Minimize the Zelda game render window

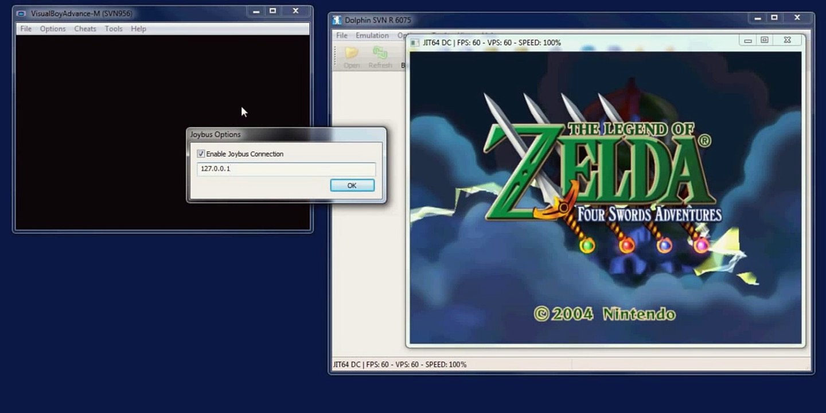(748, 40)
